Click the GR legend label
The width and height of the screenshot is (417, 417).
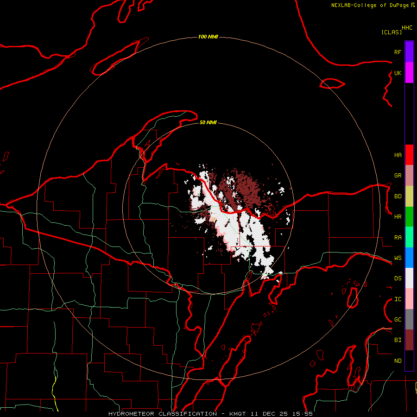[x=398, y=176]
